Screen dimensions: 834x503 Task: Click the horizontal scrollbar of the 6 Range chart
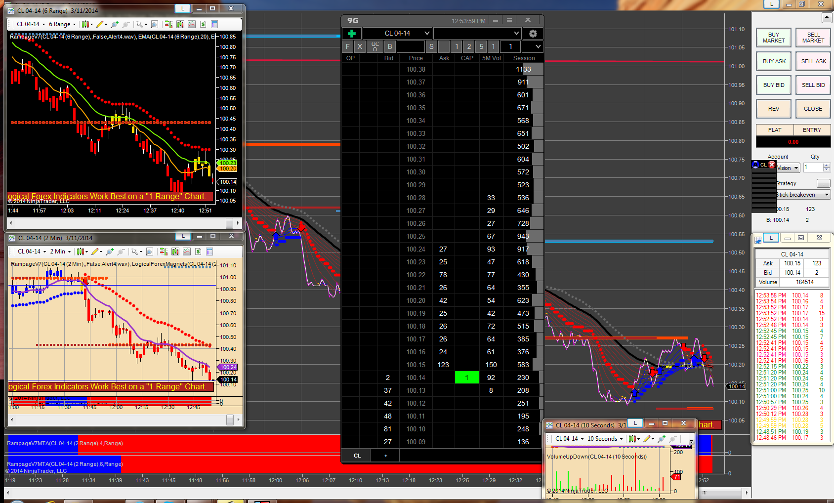coord(124,223)
